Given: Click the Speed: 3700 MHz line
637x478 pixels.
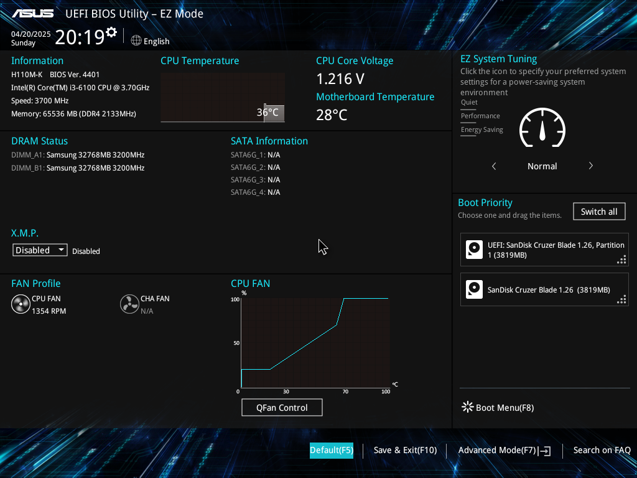Looking at the screenshot, I should pos(40,101).
